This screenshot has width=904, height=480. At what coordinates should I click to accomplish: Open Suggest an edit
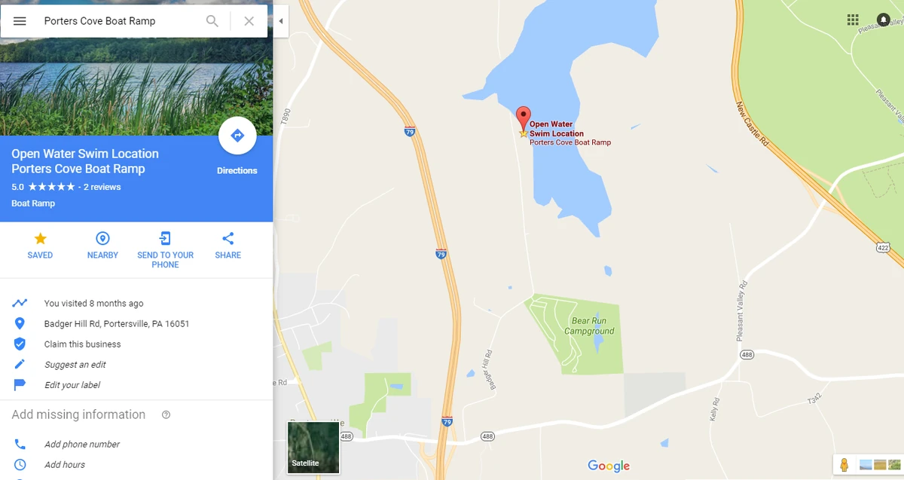coord(75,365)
